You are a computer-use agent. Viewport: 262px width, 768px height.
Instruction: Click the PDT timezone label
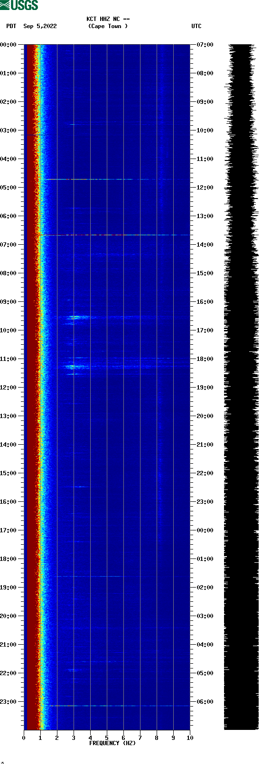(x=11, y=26)
